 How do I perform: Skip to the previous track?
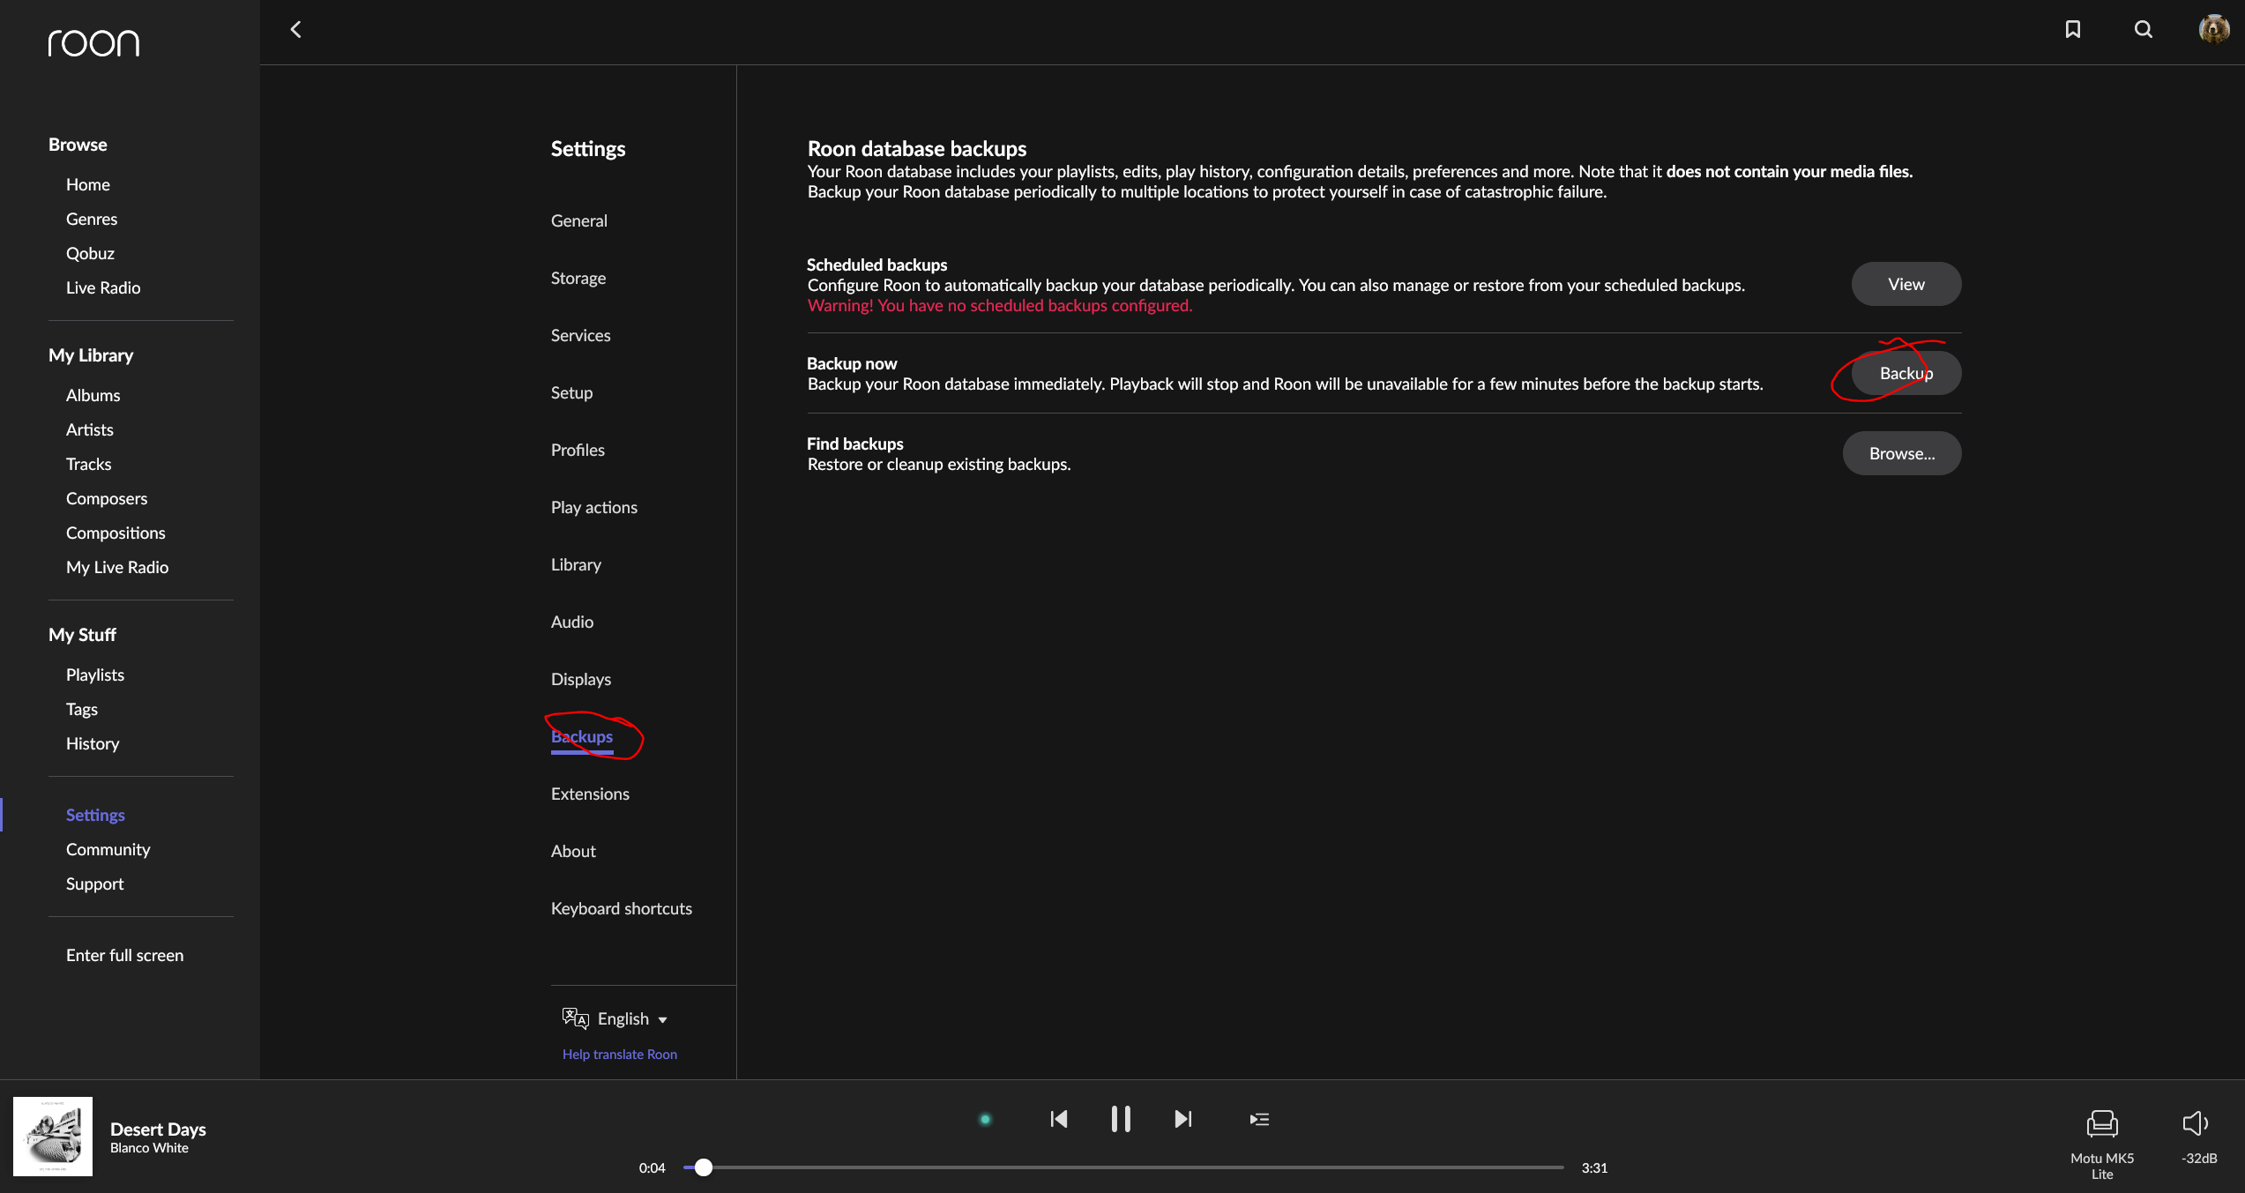click(1059, 1119)
